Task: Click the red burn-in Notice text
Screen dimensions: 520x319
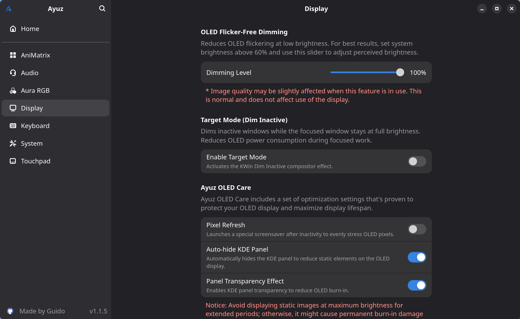Action: coord(314,309)
